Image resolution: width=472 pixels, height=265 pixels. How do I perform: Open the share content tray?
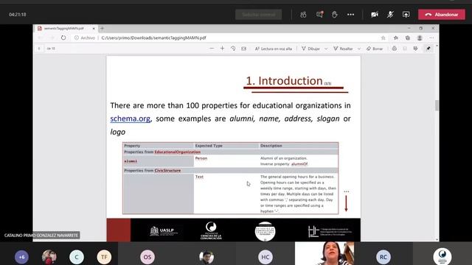(406, 15)
